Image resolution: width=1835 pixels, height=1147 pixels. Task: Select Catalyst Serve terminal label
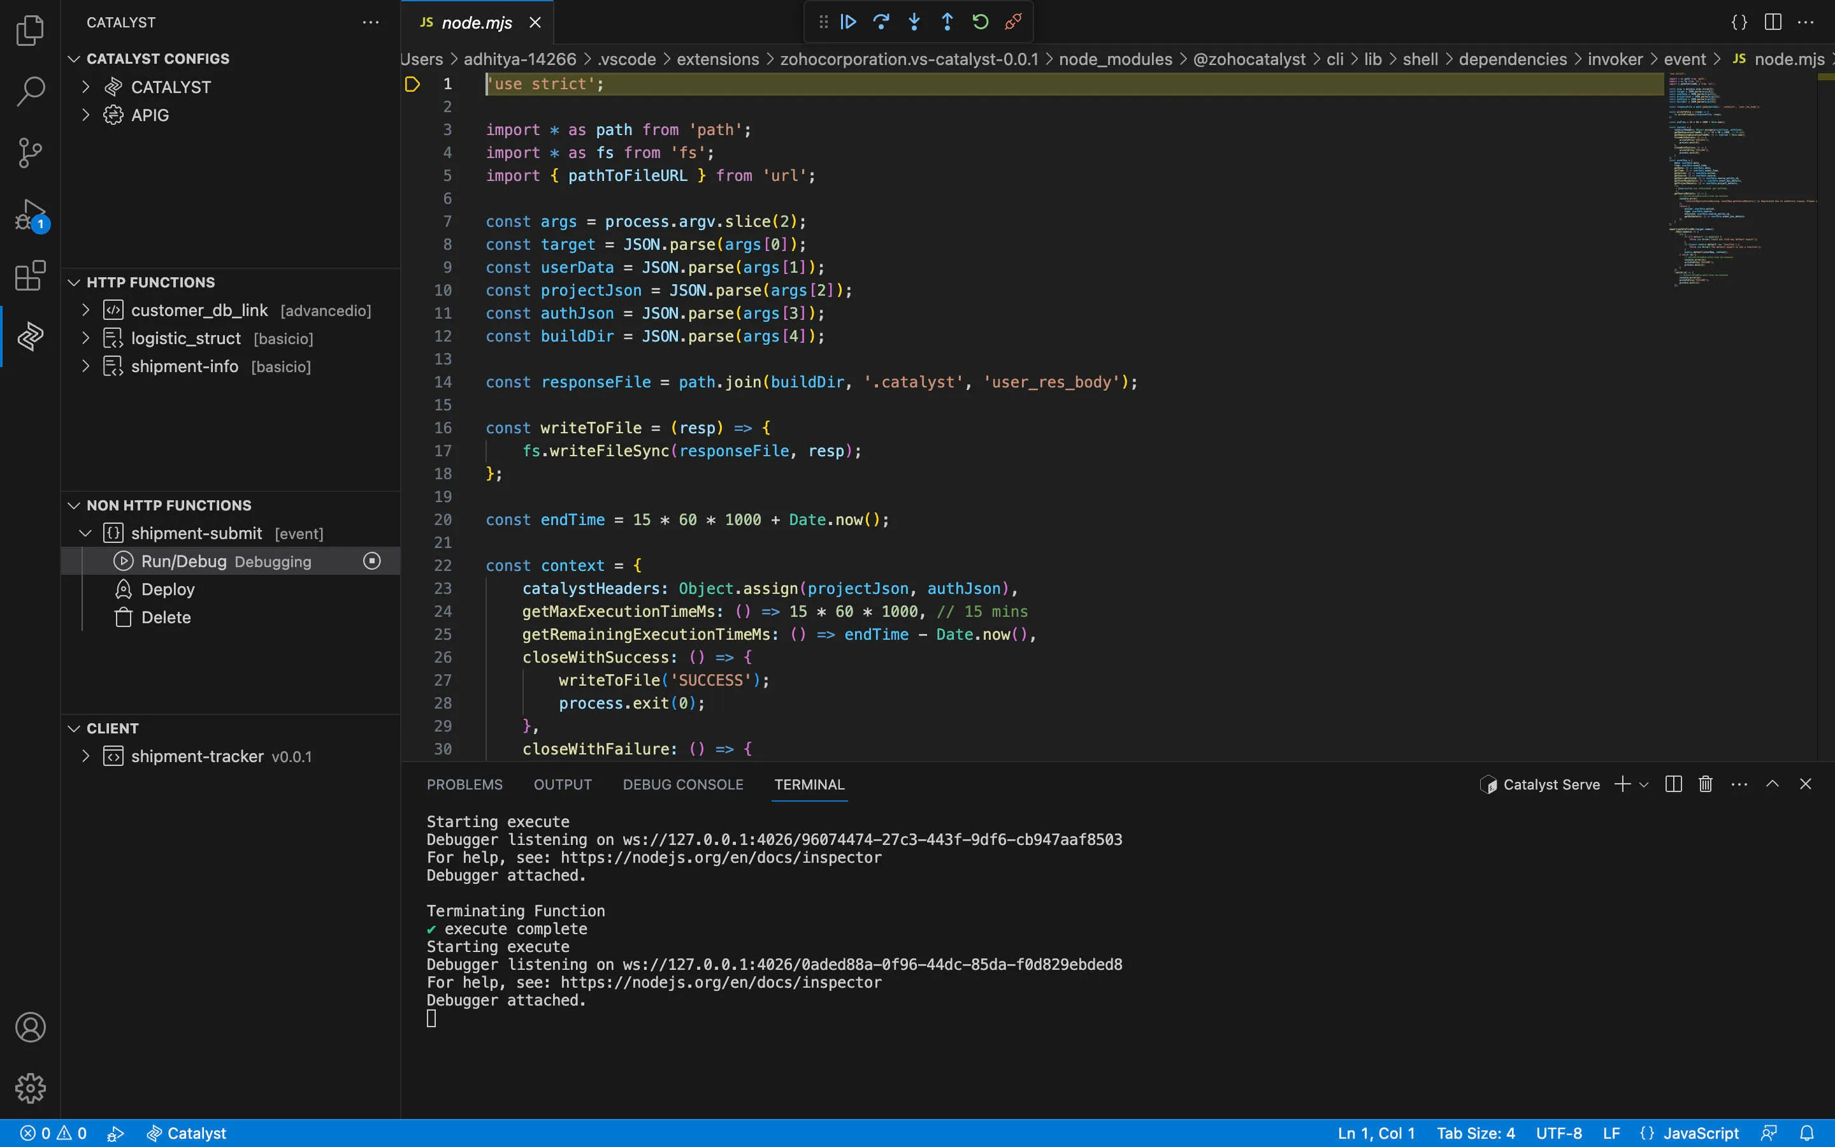(x=1540, y=784)
